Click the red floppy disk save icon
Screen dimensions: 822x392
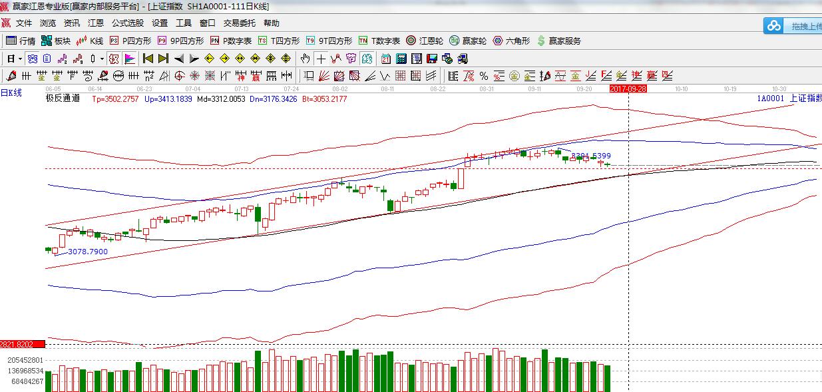(x=431, y=59)
